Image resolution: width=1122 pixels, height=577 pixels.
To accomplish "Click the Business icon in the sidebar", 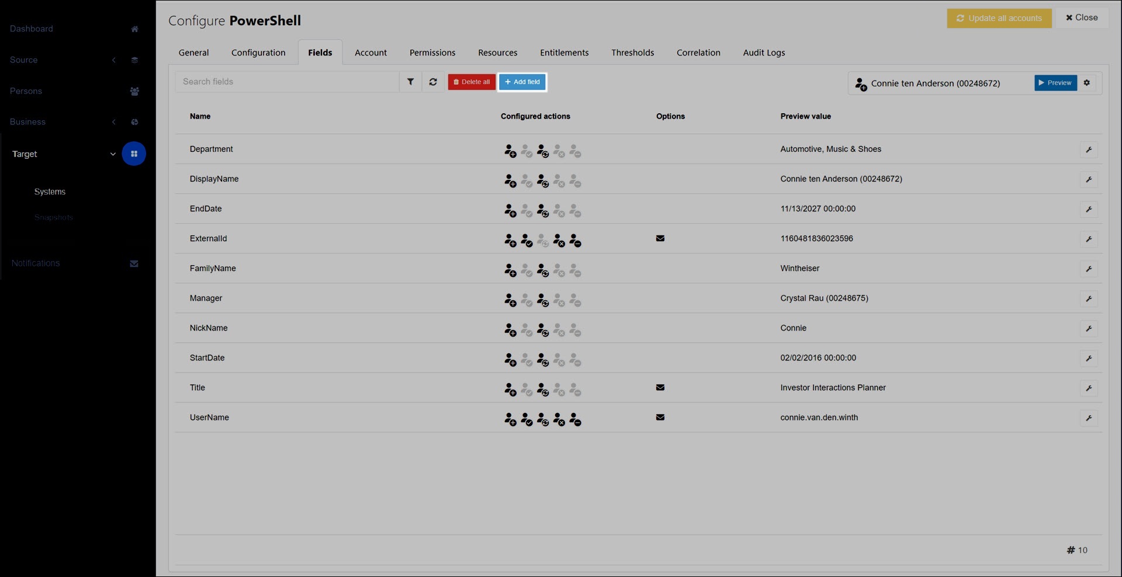I will (134, 122).
